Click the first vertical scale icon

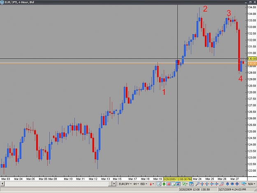tap(212, 184)
